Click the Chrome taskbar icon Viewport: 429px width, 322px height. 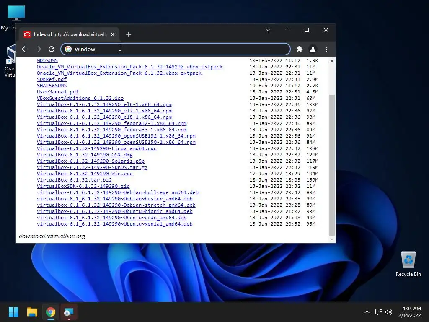[51, 312]
